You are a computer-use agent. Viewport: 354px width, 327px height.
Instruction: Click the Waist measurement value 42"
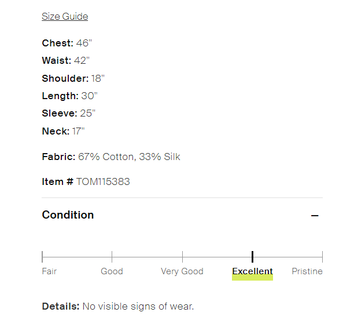(81, 60)
